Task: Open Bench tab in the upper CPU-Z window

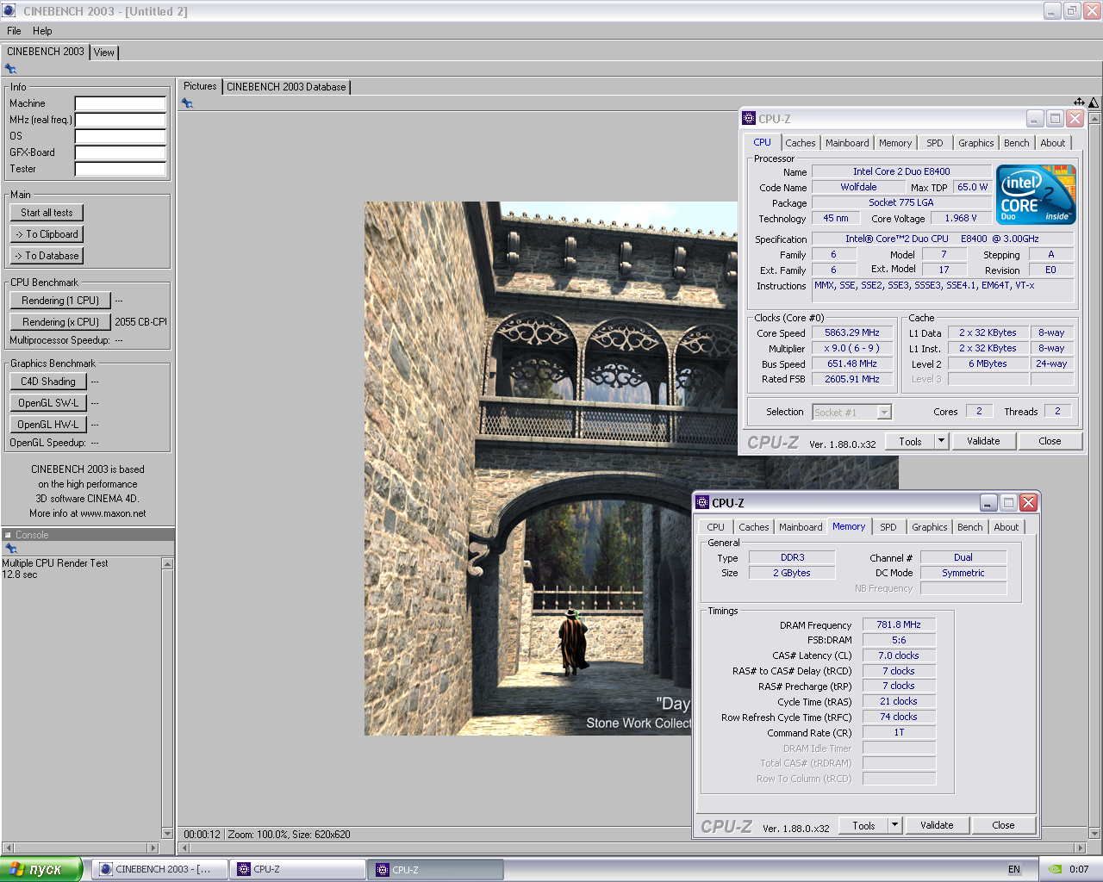Action: [1017, 143]
